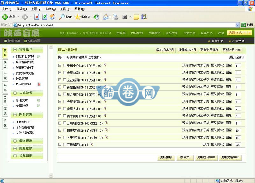
Task: Expand the 频道模型 sidebar section
Action: pyautogui.click(x=15, y=141)
